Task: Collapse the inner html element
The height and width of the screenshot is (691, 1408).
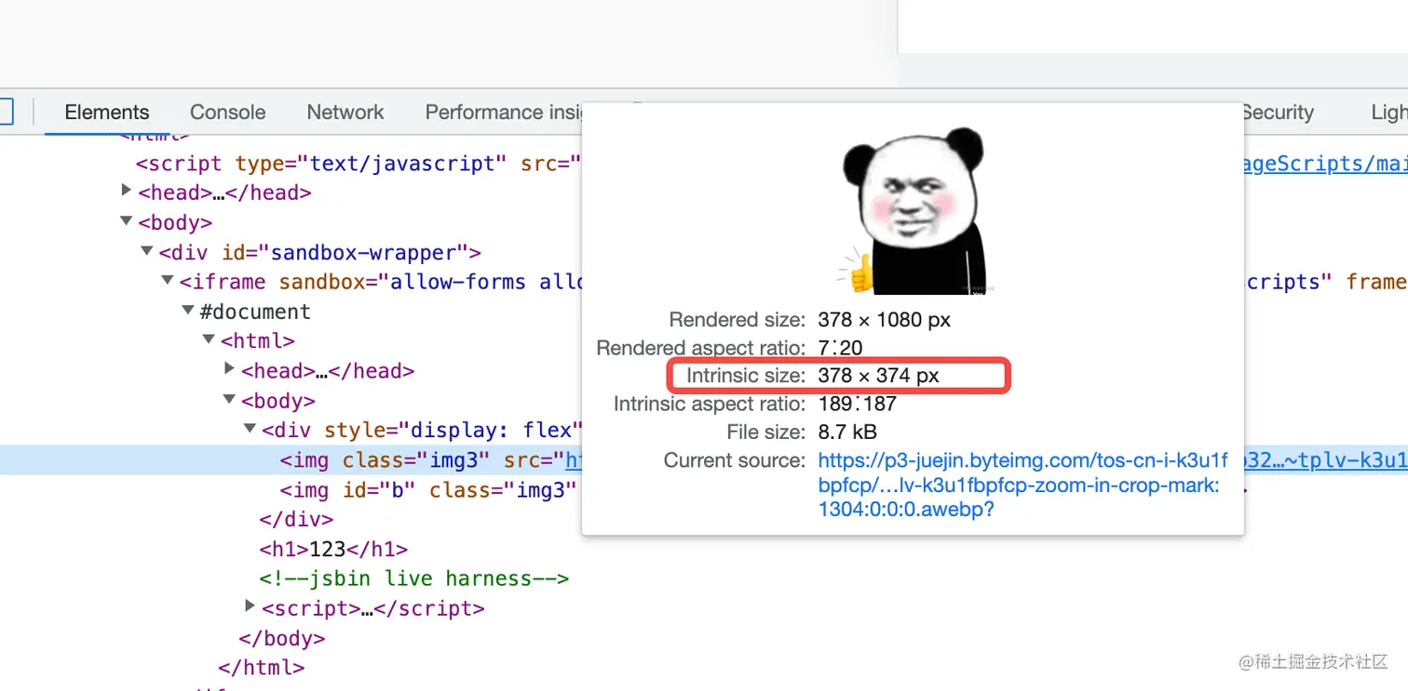Action: [209, 340]
